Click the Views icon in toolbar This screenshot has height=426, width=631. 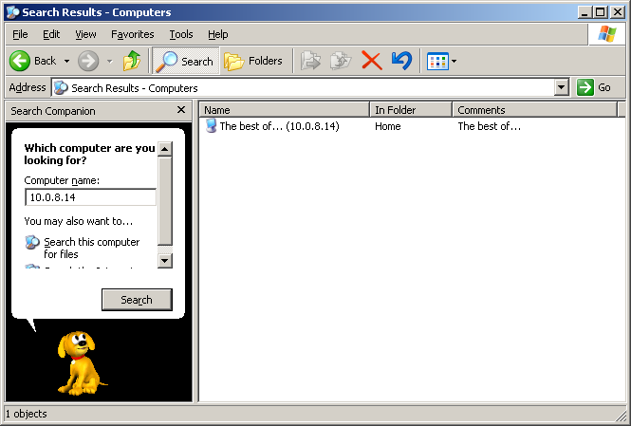[x=436, y=61]
